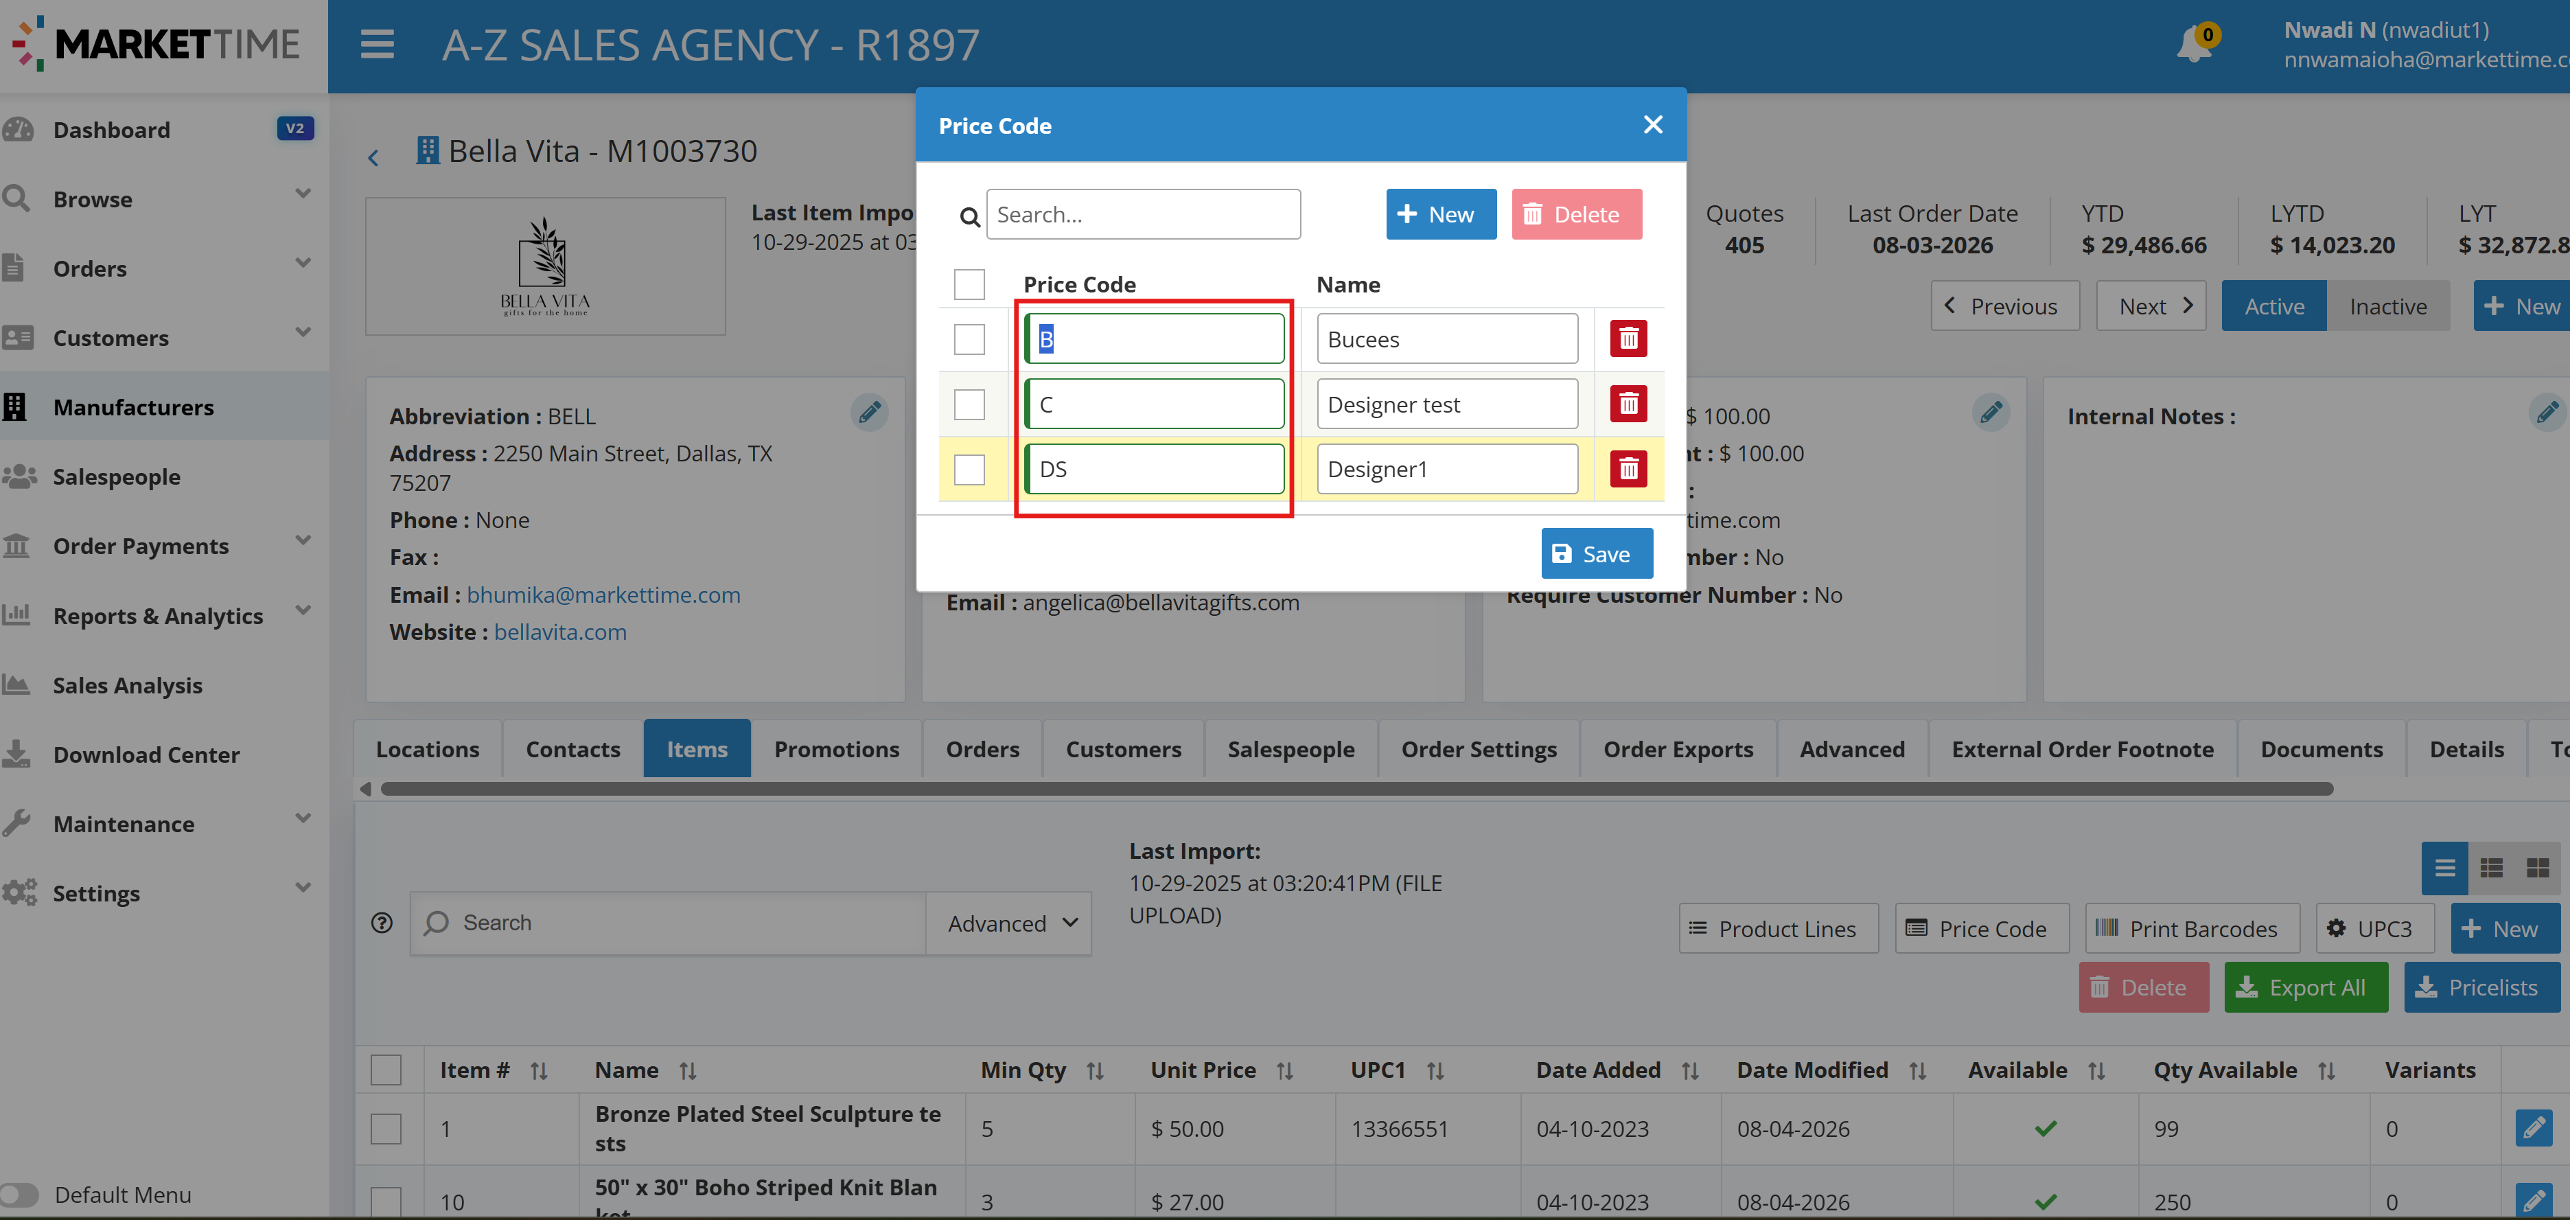The height and width of the screenshot is (1220, 2570).
Task: Focus the Price Code search field
Action: tap(1144, 214)
